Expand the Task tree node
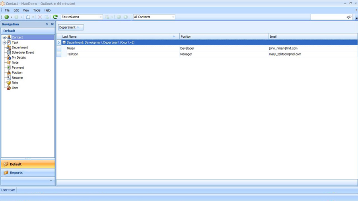 pos(4,43)
